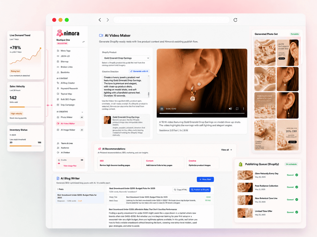317x237 pixels.
Task: Reload the page with the refresh icon
Action: 235,20
